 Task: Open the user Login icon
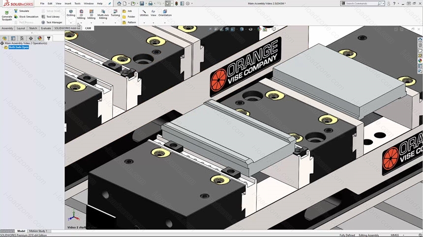pos(389,3)
